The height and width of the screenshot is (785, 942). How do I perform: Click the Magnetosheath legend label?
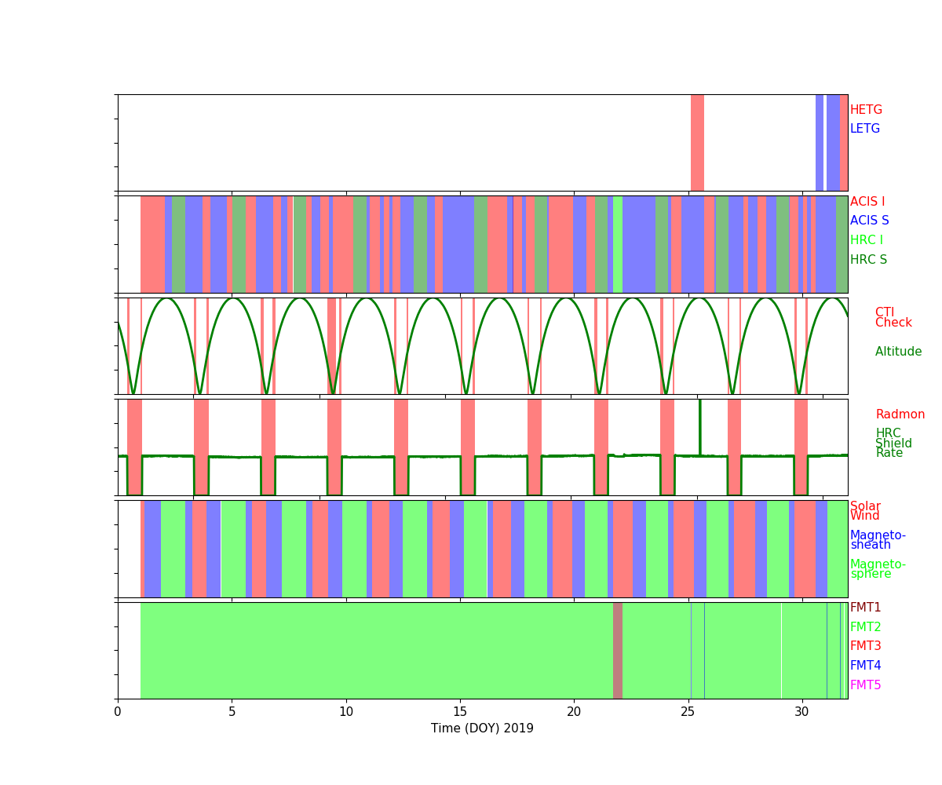pyautogui.click(x=877, y=540)
